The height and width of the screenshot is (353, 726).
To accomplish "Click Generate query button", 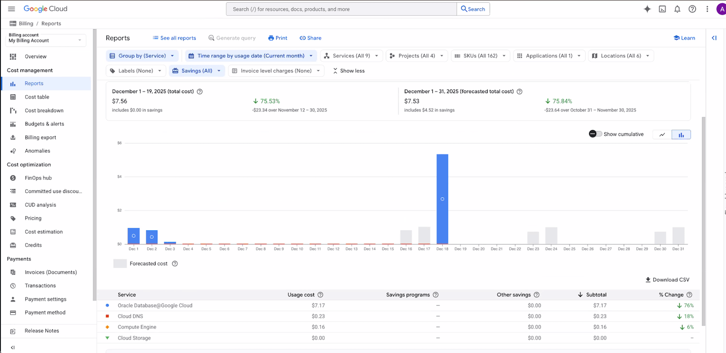I will pyautogui.click(x=232, y=38).
